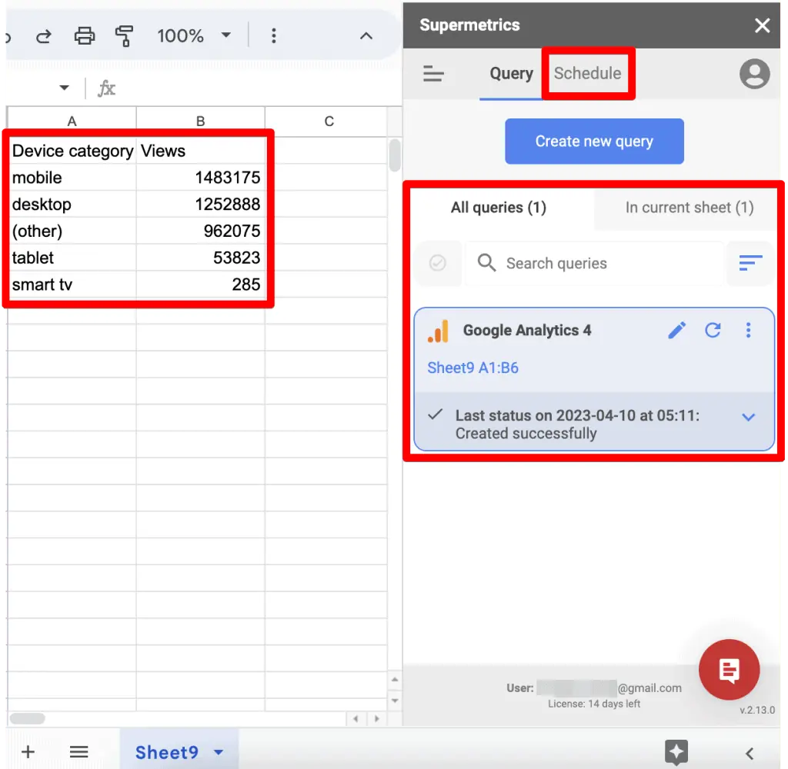Click the Create new query button
Screen dimensions: 788x769
click(x=593, y=141)
